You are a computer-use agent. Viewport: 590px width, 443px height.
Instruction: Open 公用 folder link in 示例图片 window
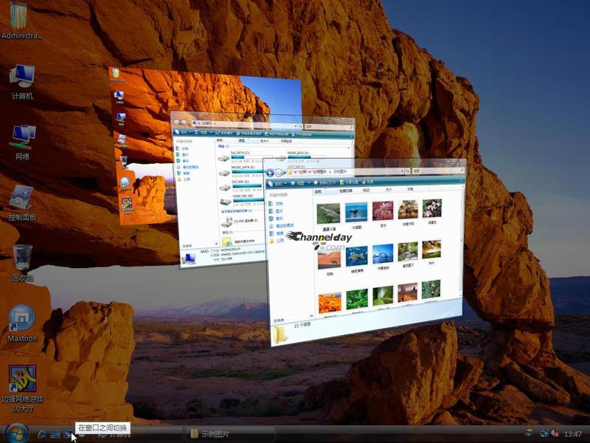point(277,241)
